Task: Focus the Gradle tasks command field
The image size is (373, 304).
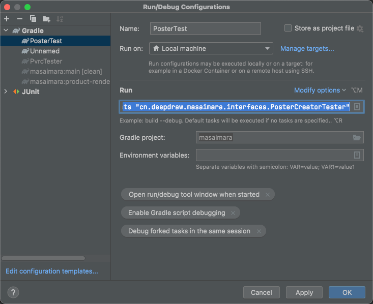Action: (x=236, y=107)
